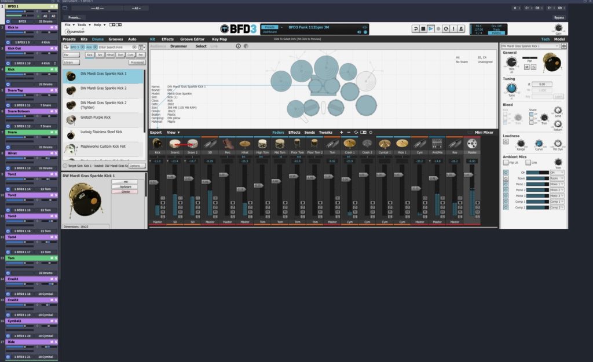Select the AmbMix channel icon
Viewport: 593px width, 362px height.
[x=437, y=144]
